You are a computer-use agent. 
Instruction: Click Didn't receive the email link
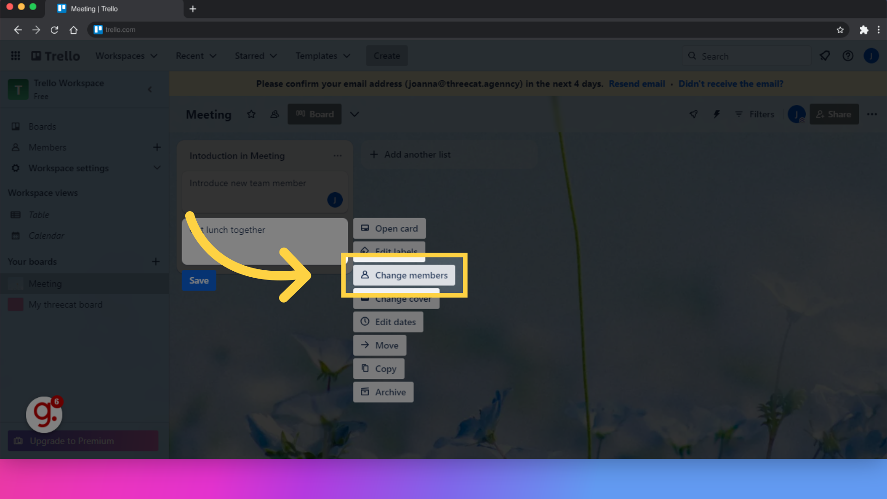(730, 84)
